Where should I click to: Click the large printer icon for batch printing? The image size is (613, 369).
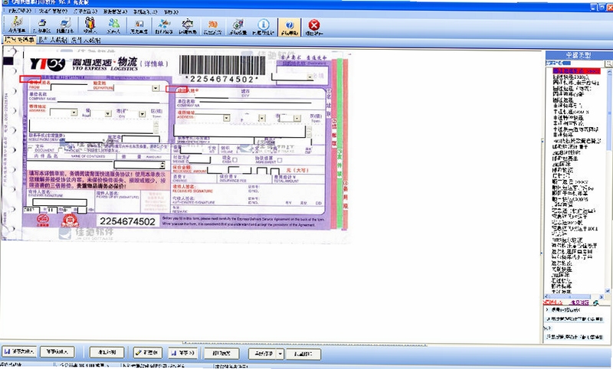[64, 26]
